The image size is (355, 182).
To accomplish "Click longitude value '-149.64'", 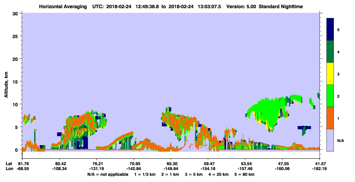I will 171,169.
